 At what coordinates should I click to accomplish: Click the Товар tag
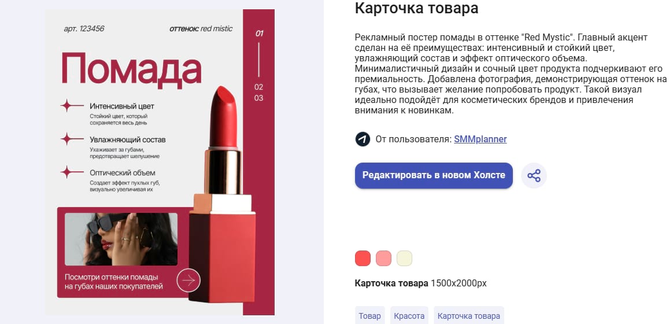coord(370,316)
